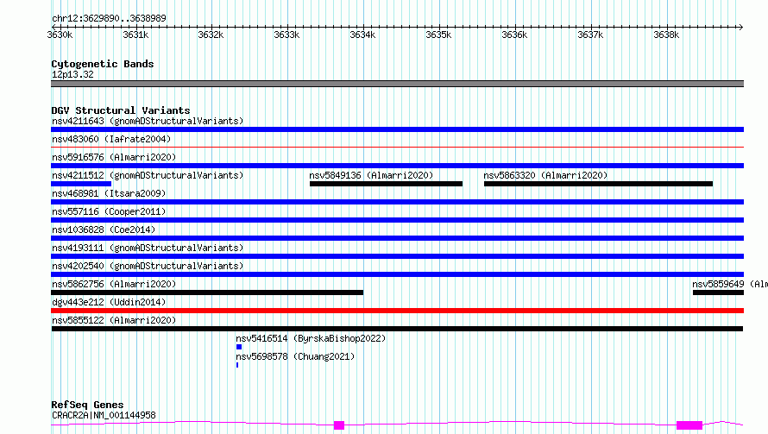Viewport: 768px width, 434px height.
Task: Select blue bar under nsv468981
Action: coord(397,202)
